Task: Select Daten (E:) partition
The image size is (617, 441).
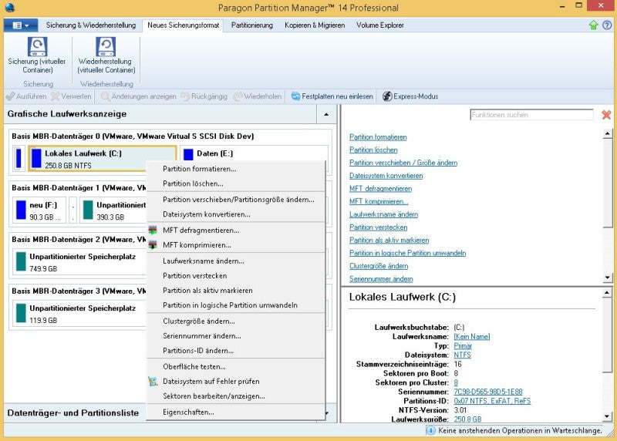Action: point(254,153)
